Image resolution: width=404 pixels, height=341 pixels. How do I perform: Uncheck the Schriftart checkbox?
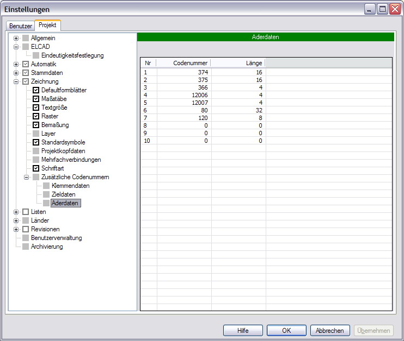pos(36,168)
